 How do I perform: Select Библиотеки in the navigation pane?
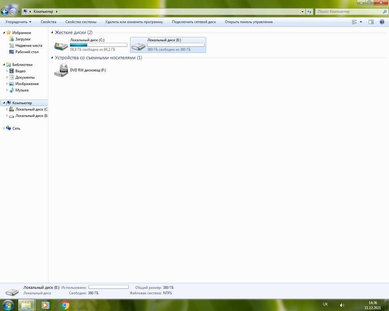pyautogui.click(x=22, y=65)
